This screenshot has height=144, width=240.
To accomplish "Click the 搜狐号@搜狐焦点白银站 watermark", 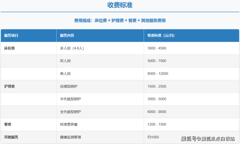I will click(208, 139).
